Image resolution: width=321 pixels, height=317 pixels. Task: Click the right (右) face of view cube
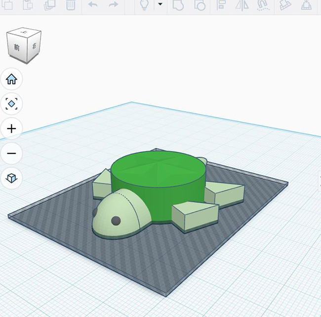34,46
